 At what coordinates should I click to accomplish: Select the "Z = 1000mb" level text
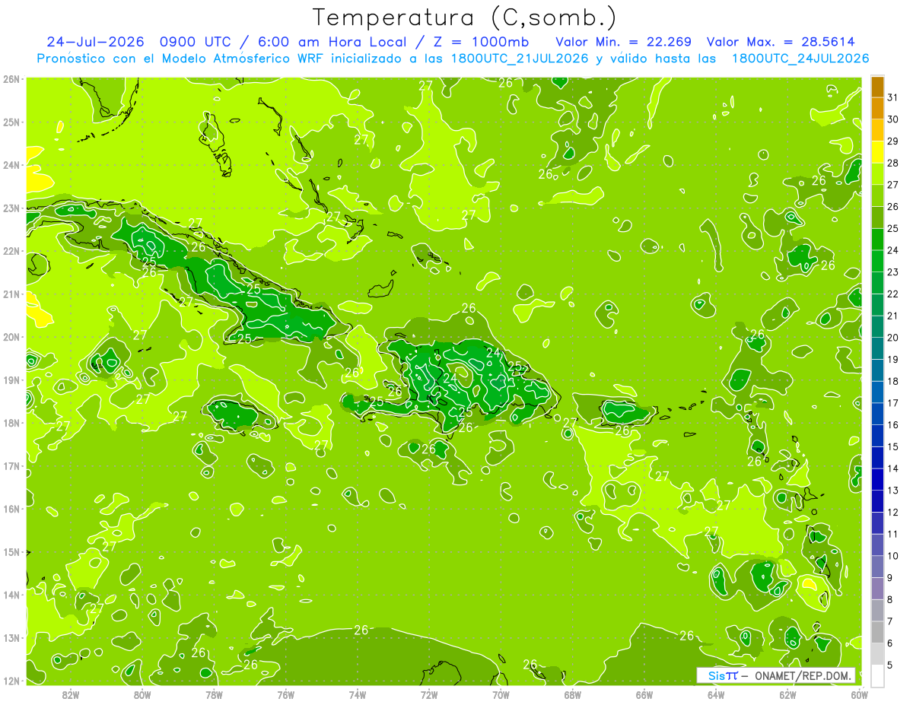(480, 42)
